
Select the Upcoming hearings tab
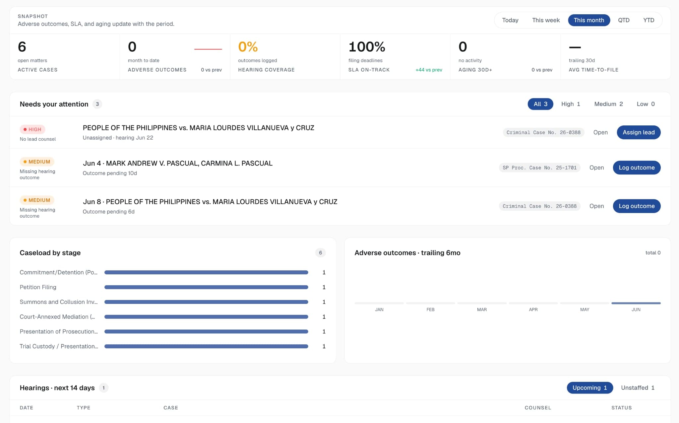pyautogui.click(x=589, y=388)
